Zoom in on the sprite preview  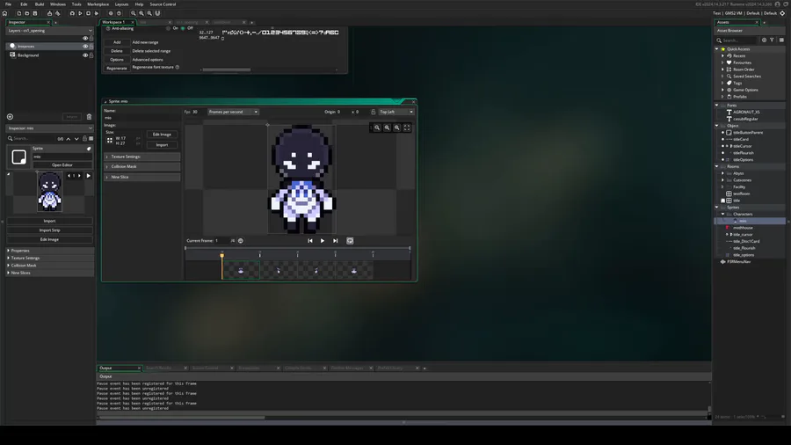[x=397, y=128]
